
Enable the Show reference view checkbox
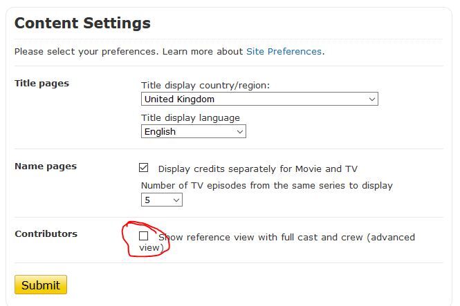(144, 236)
